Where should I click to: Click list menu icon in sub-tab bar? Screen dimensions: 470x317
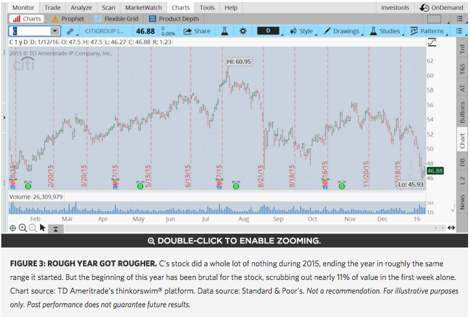click(x=460, y=19)
